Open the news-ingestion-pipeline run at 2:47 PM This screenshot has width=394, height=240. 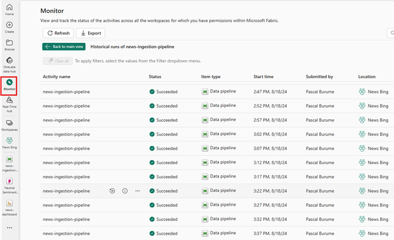(x=66, y=92)
